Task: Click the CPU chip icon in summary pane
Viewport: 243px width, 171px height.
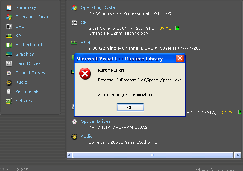Action: pos(74,23)
